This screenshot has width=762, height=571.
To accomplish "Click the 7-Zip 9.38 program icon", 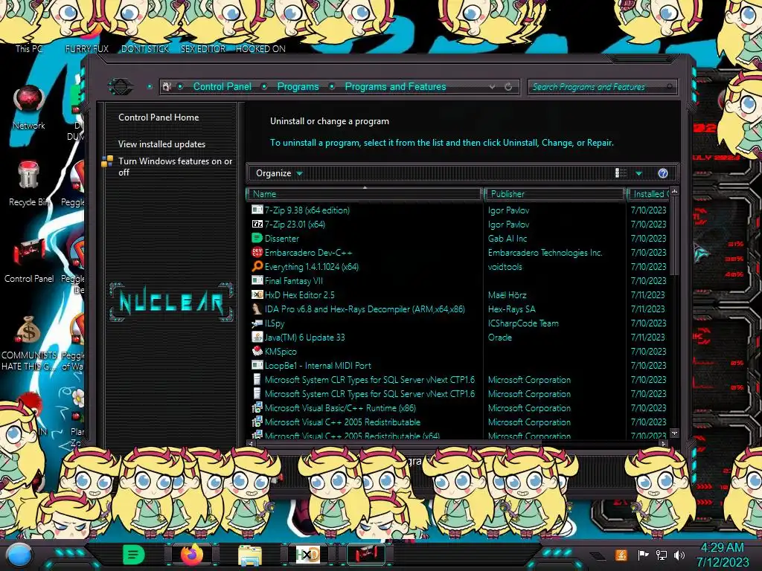I will click(x=257, y=210).
